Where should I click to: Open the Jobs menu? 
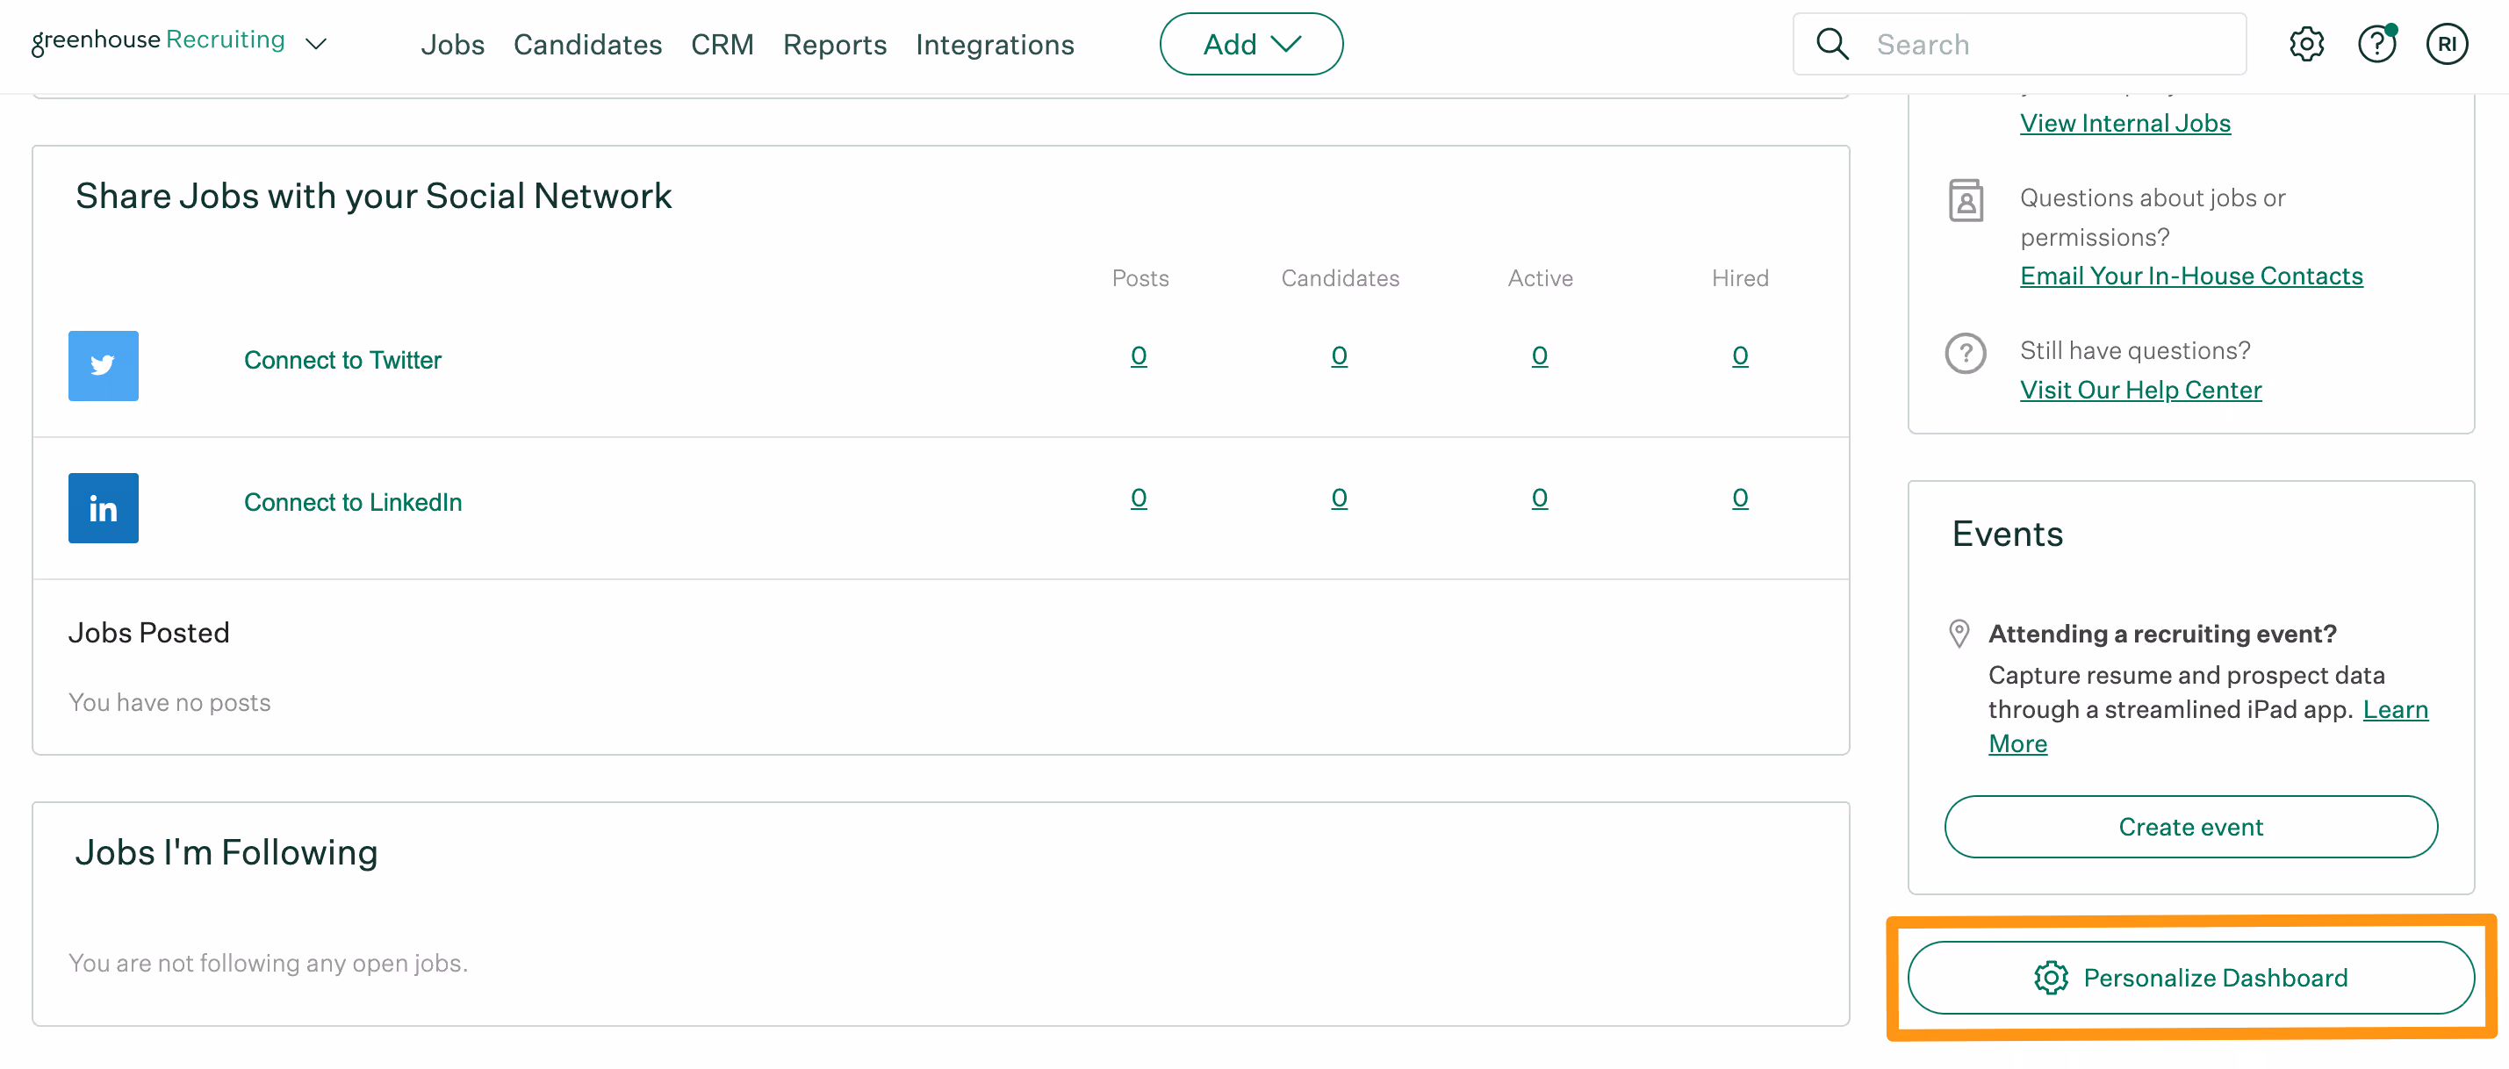click(452, 45)
